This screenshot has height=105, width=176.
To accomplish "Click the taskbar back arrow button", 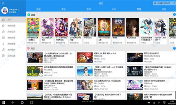I will 13,102.
